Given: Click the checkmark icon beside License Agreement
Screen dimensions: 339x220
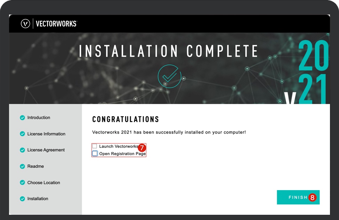Looking at the screenshot, I should coord(22,150).
